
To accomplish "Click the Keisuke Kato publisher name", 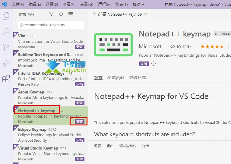I will click(x=28, y=84).
